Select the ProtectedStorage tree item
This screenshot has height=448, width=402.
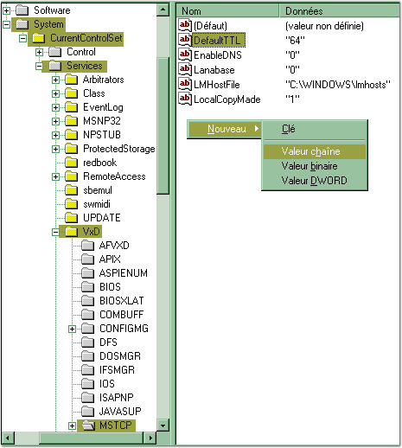click(x=119, y=149)
